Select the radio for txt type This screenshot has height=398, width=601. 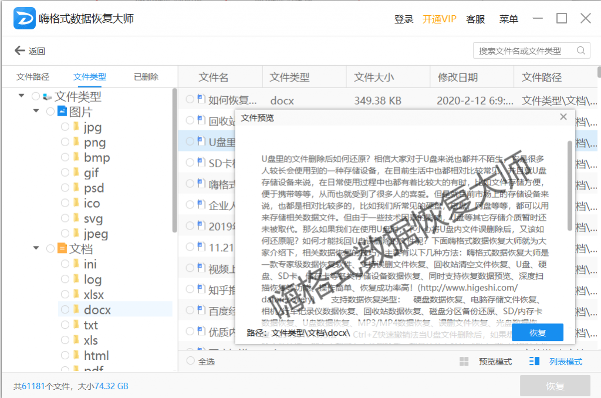(x=65, y=325)
